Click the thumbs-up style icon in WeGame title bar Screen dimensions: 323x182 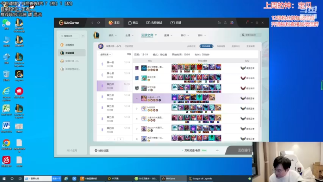click(x=219, y=23)
